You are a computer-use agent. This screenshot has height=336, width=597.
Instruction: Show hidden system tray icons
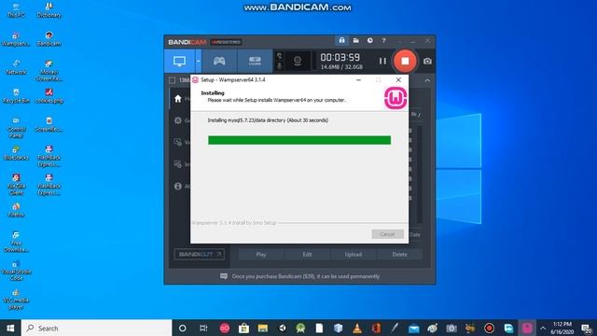(x=543, y=328)
